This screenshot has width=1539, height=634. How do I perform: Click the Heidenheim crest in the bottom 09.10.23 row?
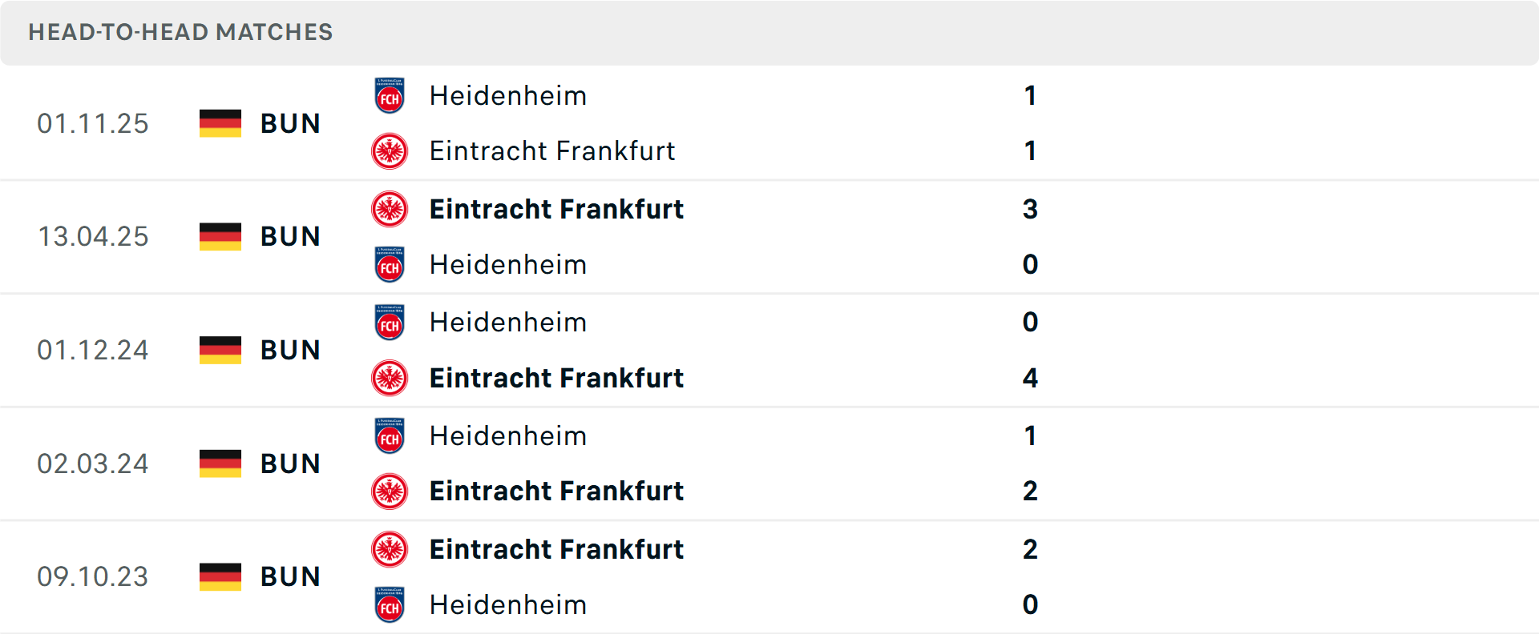(390, 605)
